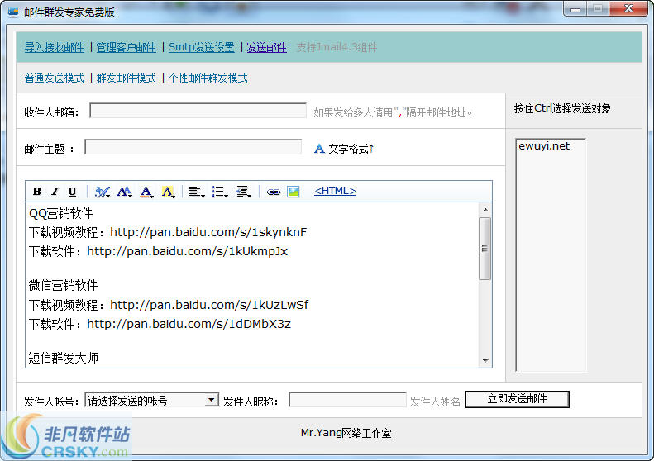Switch to 群发邮件模式
The height and width of the screenshot is (461, 654).
(126, 78)
